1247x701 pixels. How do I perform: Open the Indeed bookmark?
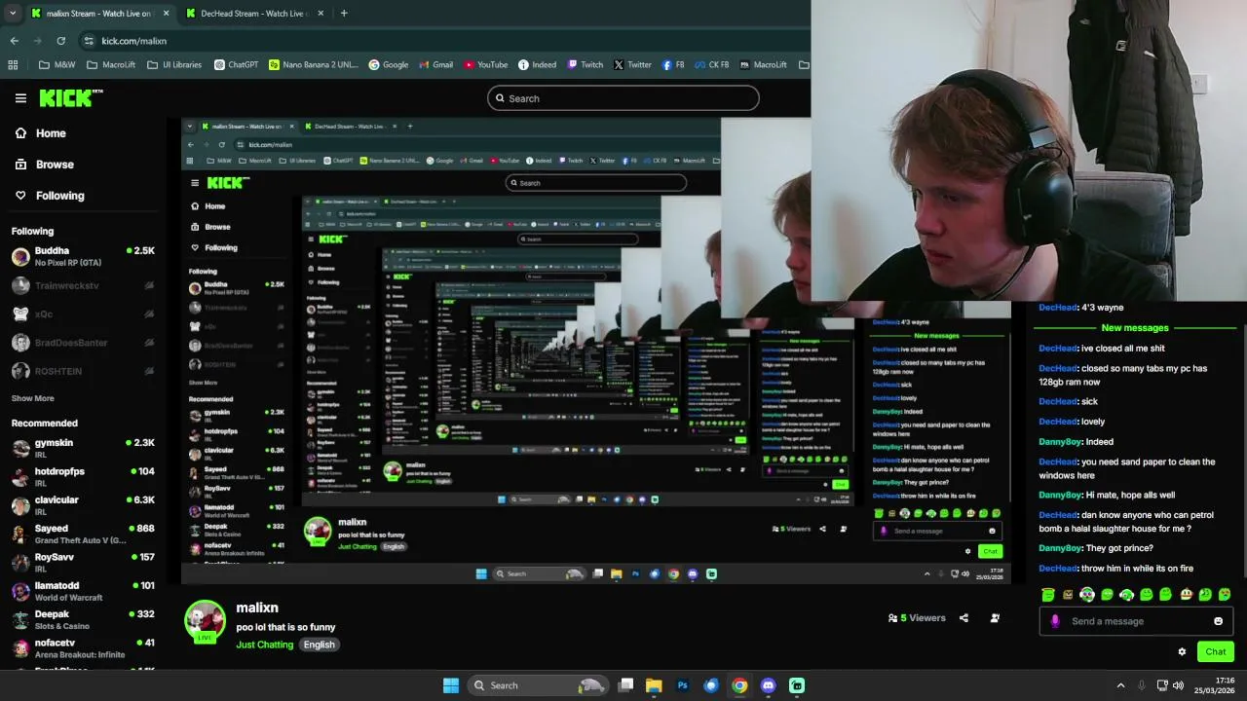[537, 65]
